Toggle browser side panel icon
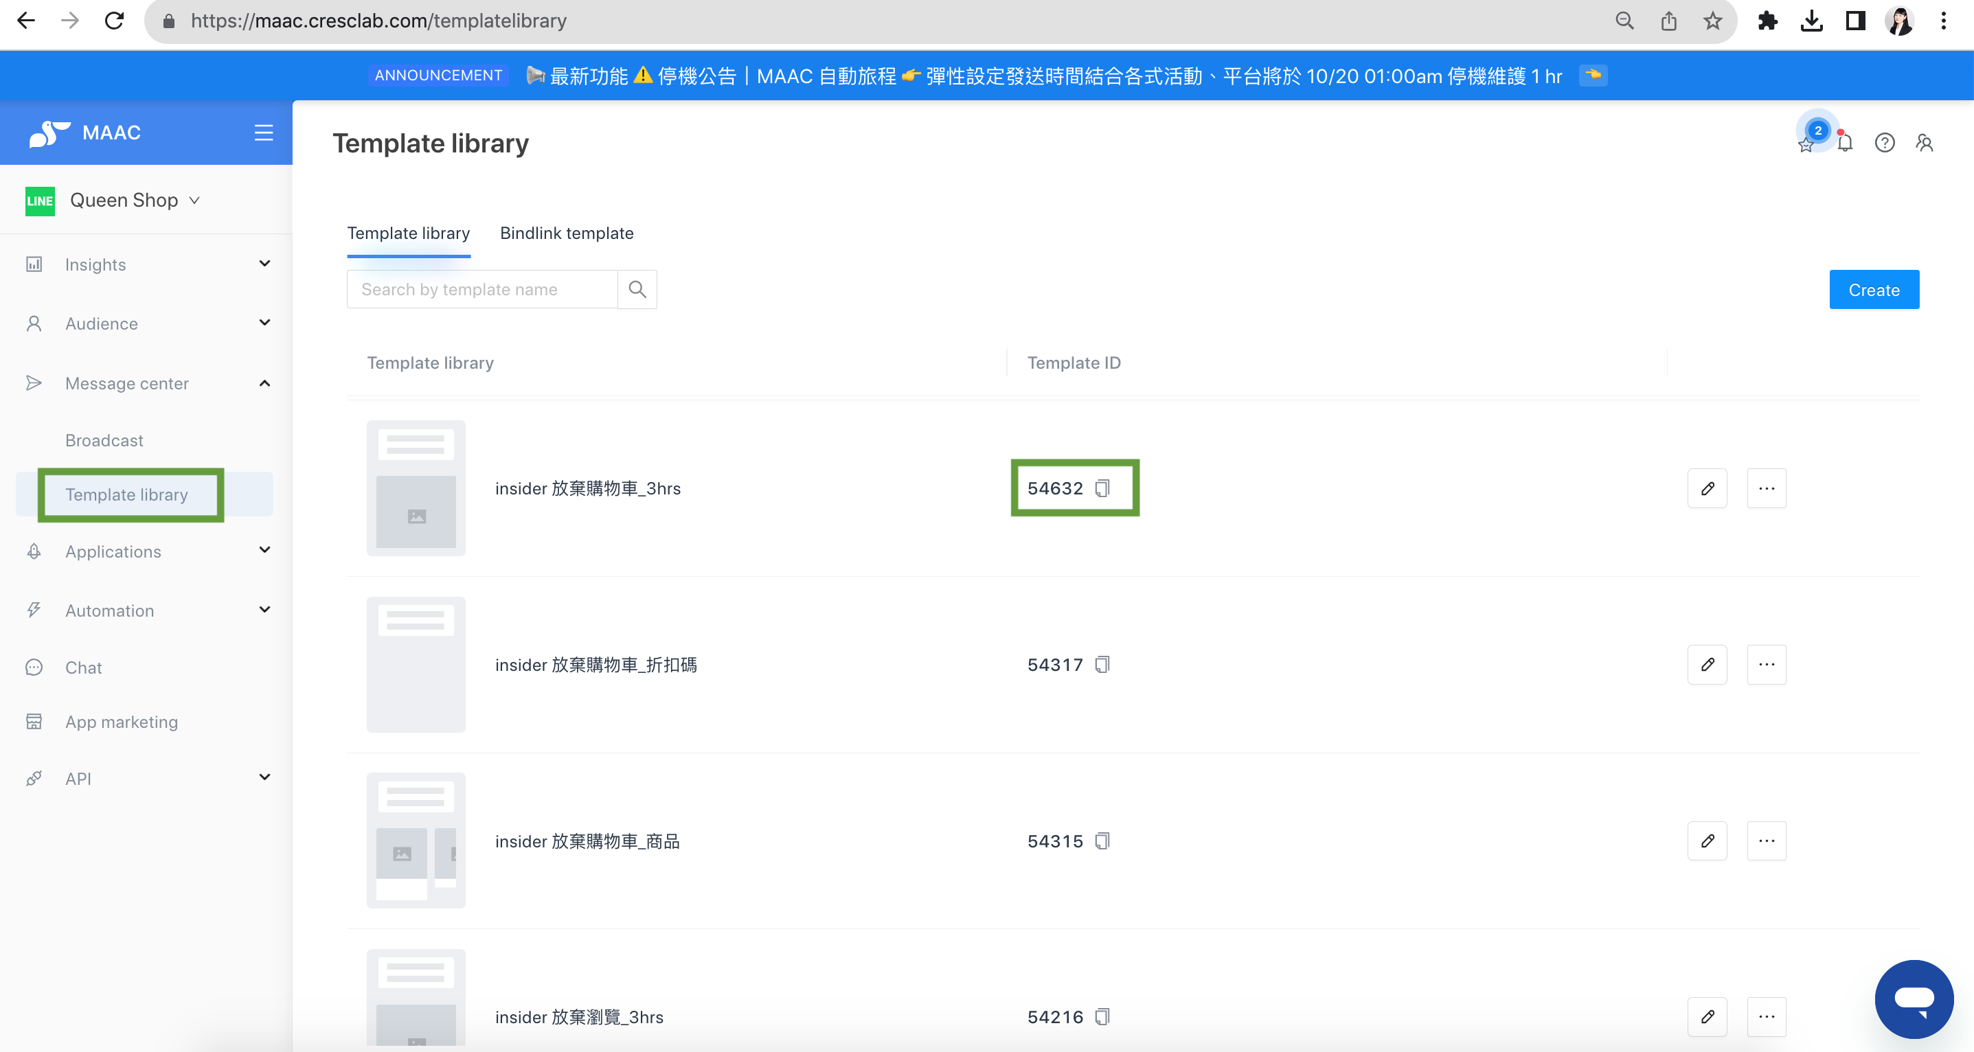Viewport: 1974px width, 1052px height. click(x=1855, y=21)
